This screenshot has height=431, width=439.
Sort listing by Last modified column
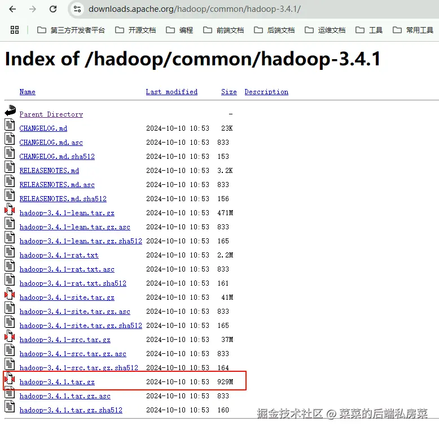[172, 92]
